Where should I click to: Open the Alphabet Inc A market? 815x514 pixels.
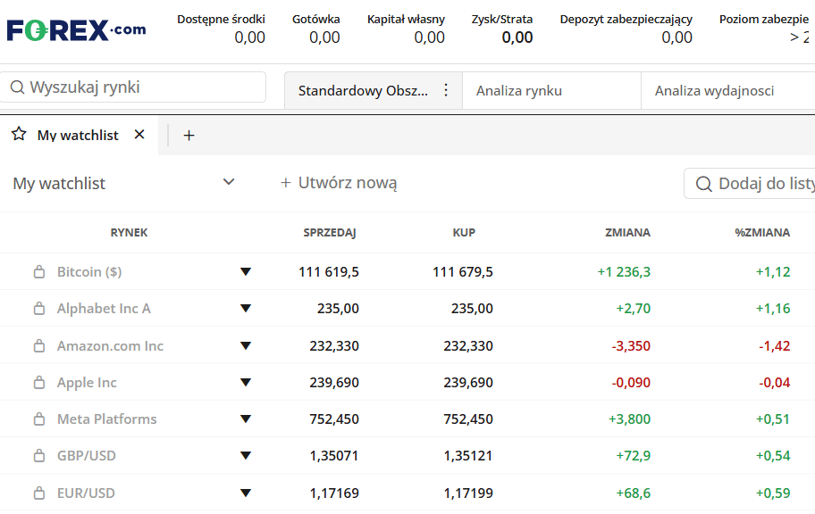pyautogui.click(x=104, y=309)
